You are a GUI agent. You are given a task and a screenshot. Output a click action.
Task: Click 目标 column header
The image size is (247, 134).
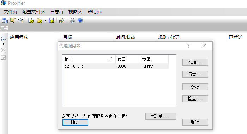coord(87,37)
